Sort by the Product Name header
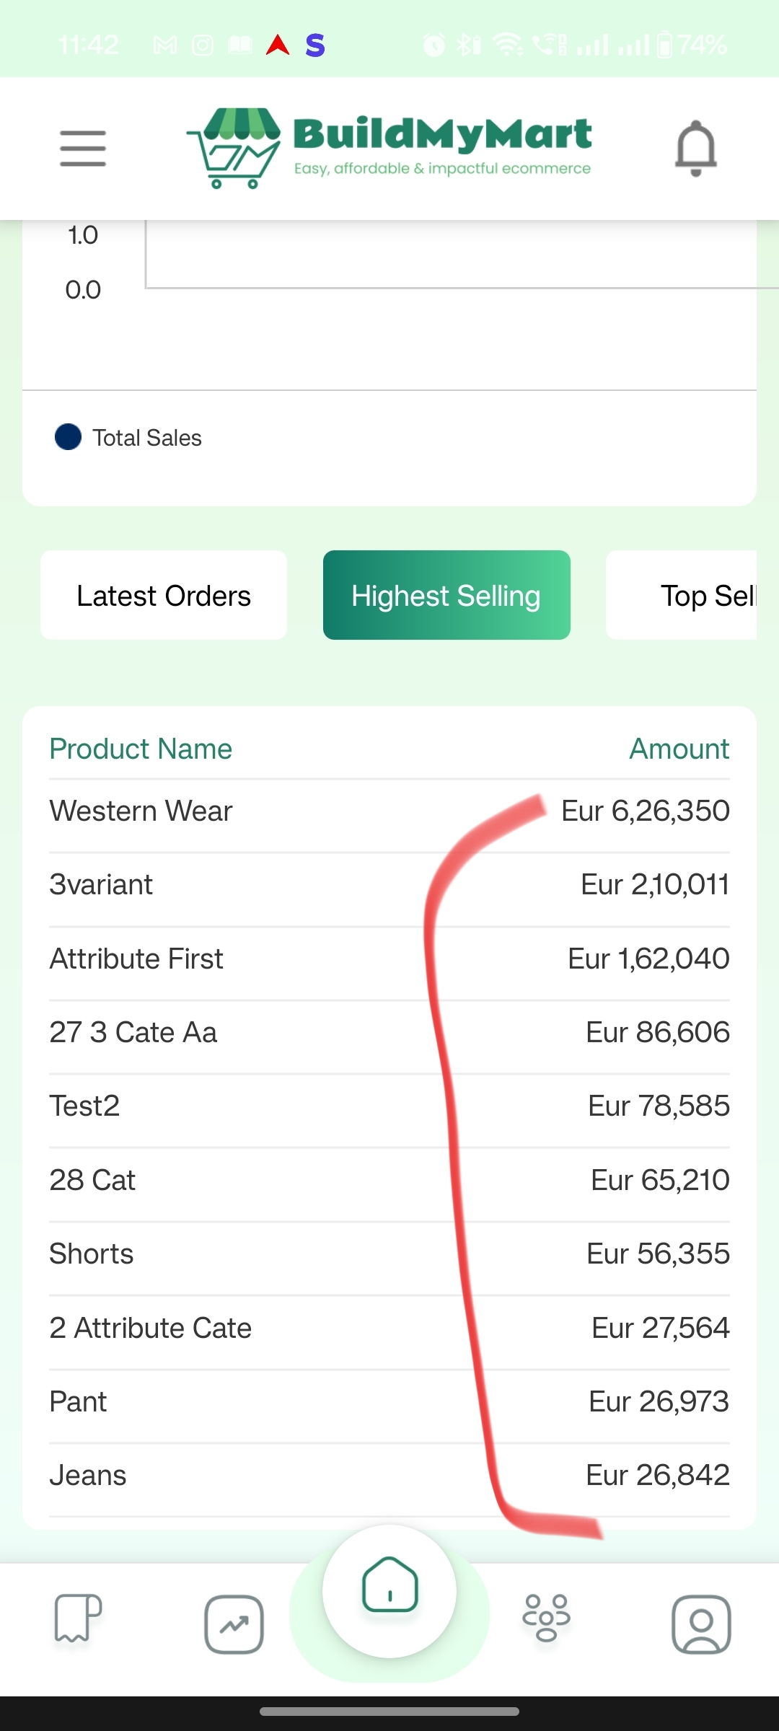779x1731 pixels. point(141,749)
